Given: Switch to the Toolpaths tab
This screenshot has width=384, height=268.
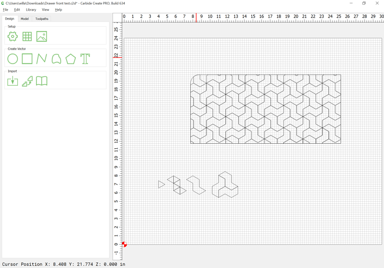Looking at the screenshot, I should (42, 19).
